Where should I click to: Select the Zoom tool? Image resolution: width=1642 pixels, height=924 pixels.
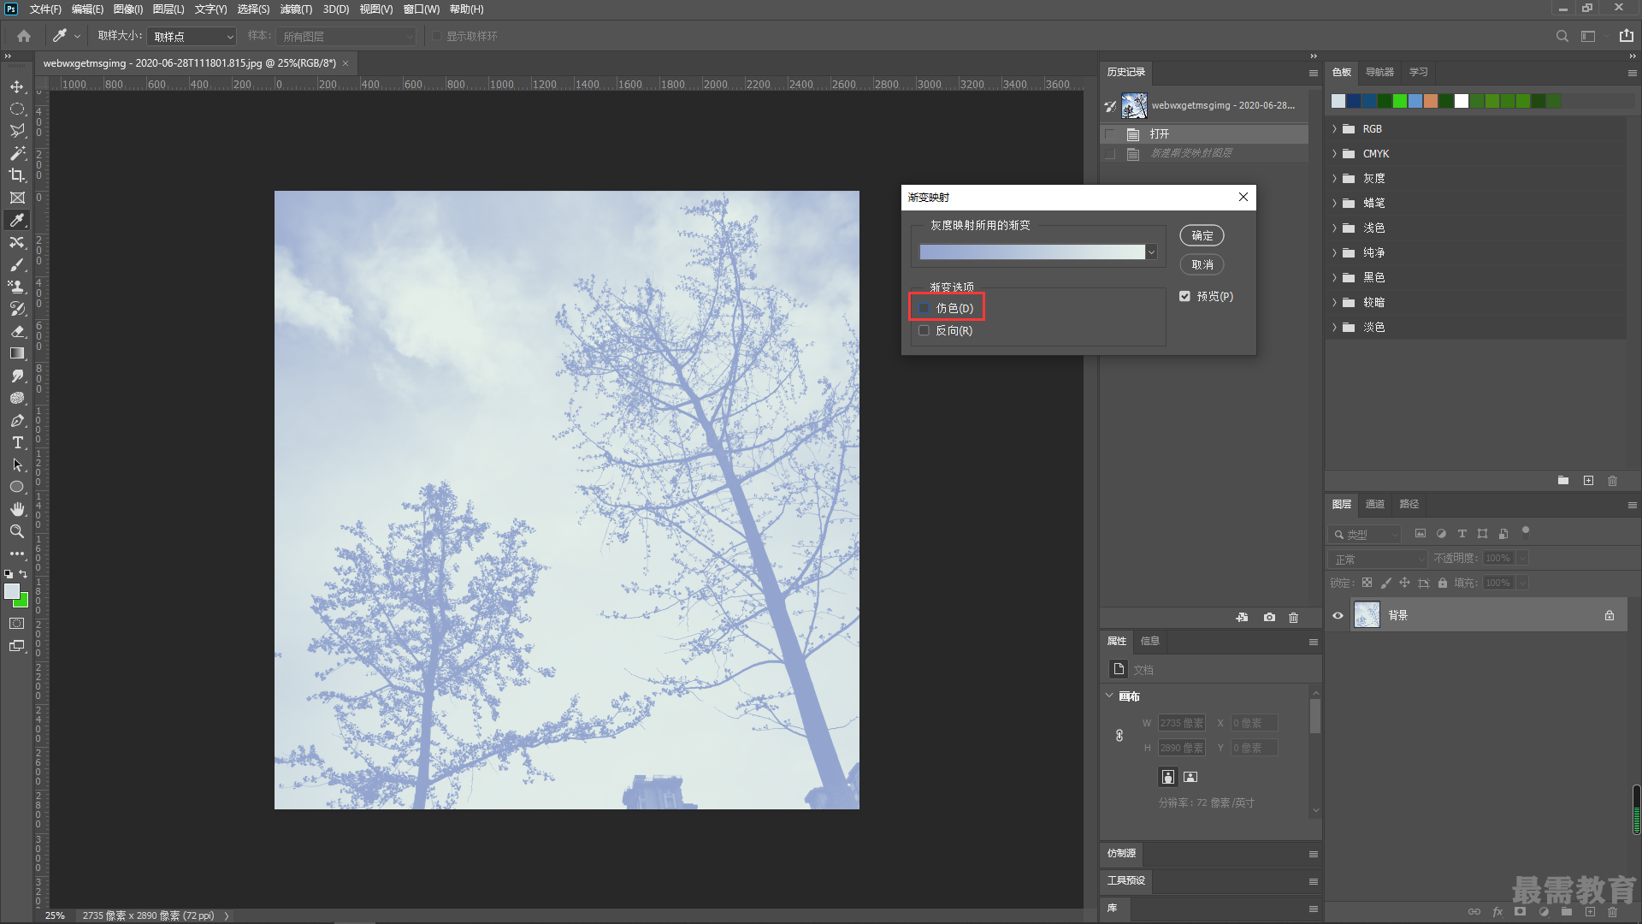click(x=17, y=531)
